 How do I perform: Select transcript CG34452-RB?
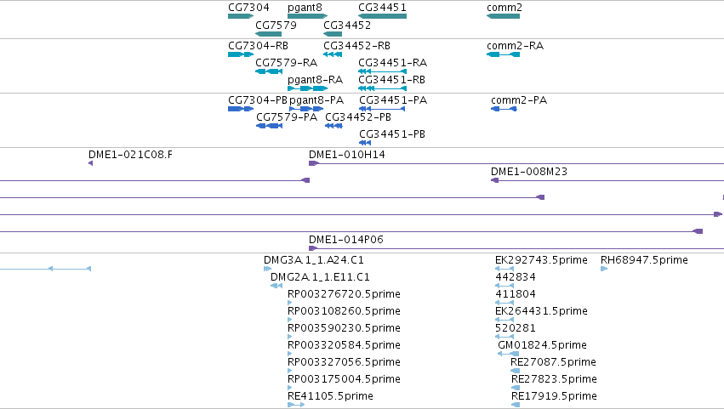[x=333, y=54]
